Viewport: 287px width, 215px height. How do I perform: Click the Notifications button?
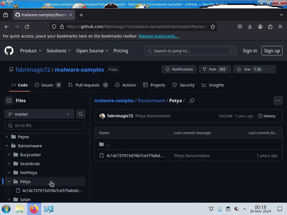[179, 69]
